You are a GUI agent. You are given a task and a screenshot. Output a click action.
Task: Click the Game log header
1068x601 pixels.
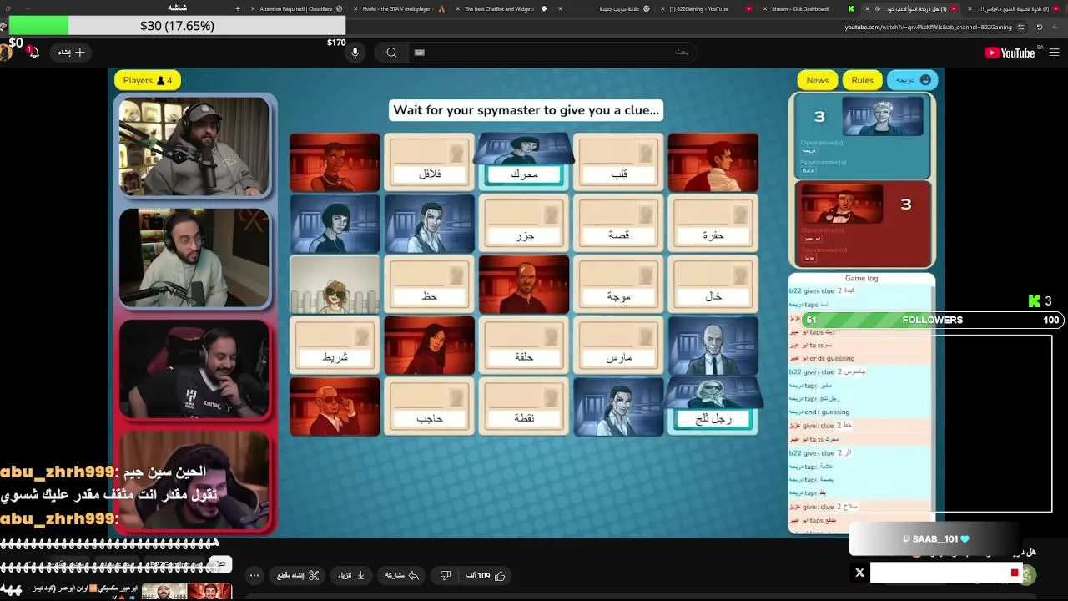click(x=861, y=278)
